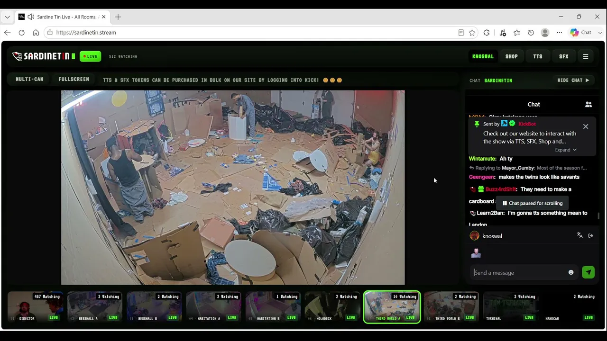
Task: Dismiss the pinned KickBot message
Action: point(586,126)
